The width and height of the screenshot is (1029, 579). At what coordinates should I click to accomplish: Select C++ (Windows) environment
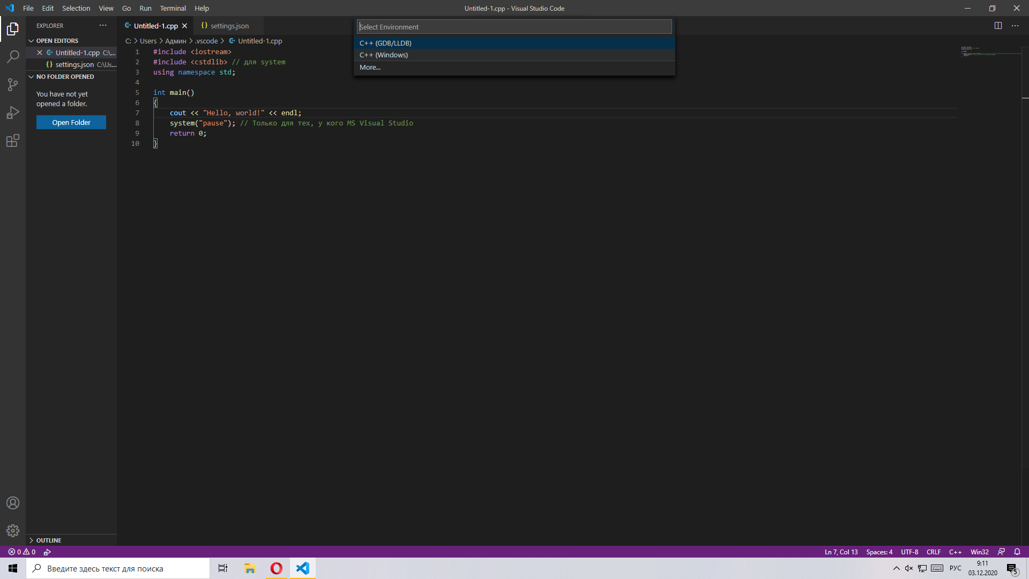point(514,55)
